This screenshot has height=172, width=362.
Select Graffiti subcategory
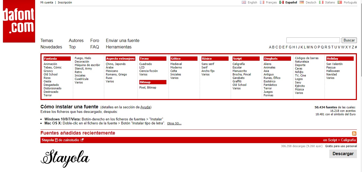point(237,81)
